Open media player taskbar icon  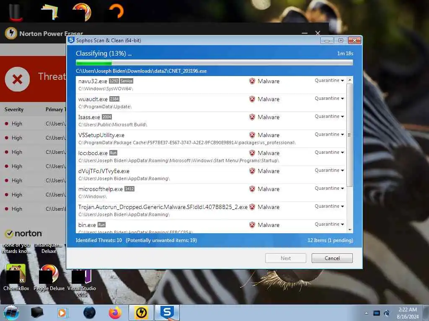pyautogui.click(x=63, y=313)
